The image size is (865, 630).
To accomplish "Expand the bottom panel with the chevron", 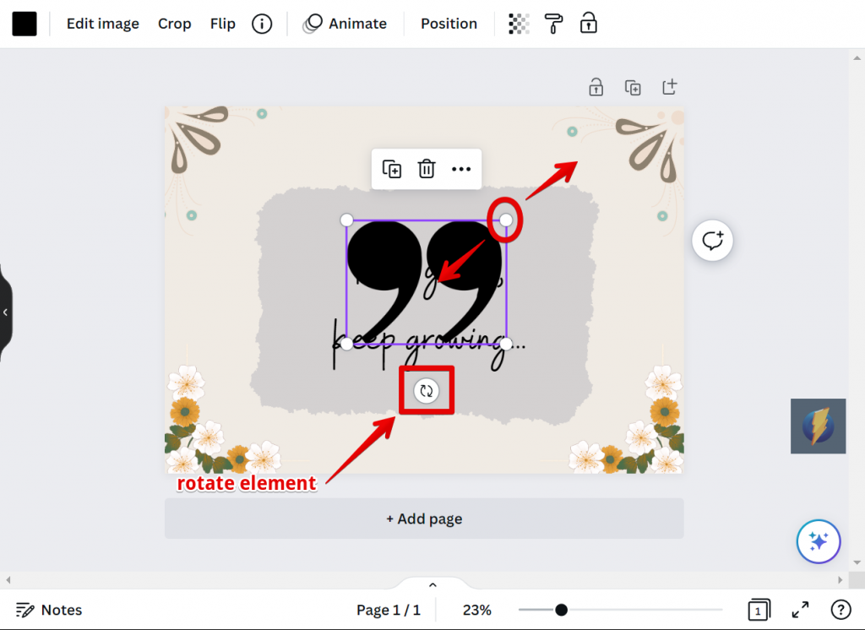I will [x=432, y=584].
